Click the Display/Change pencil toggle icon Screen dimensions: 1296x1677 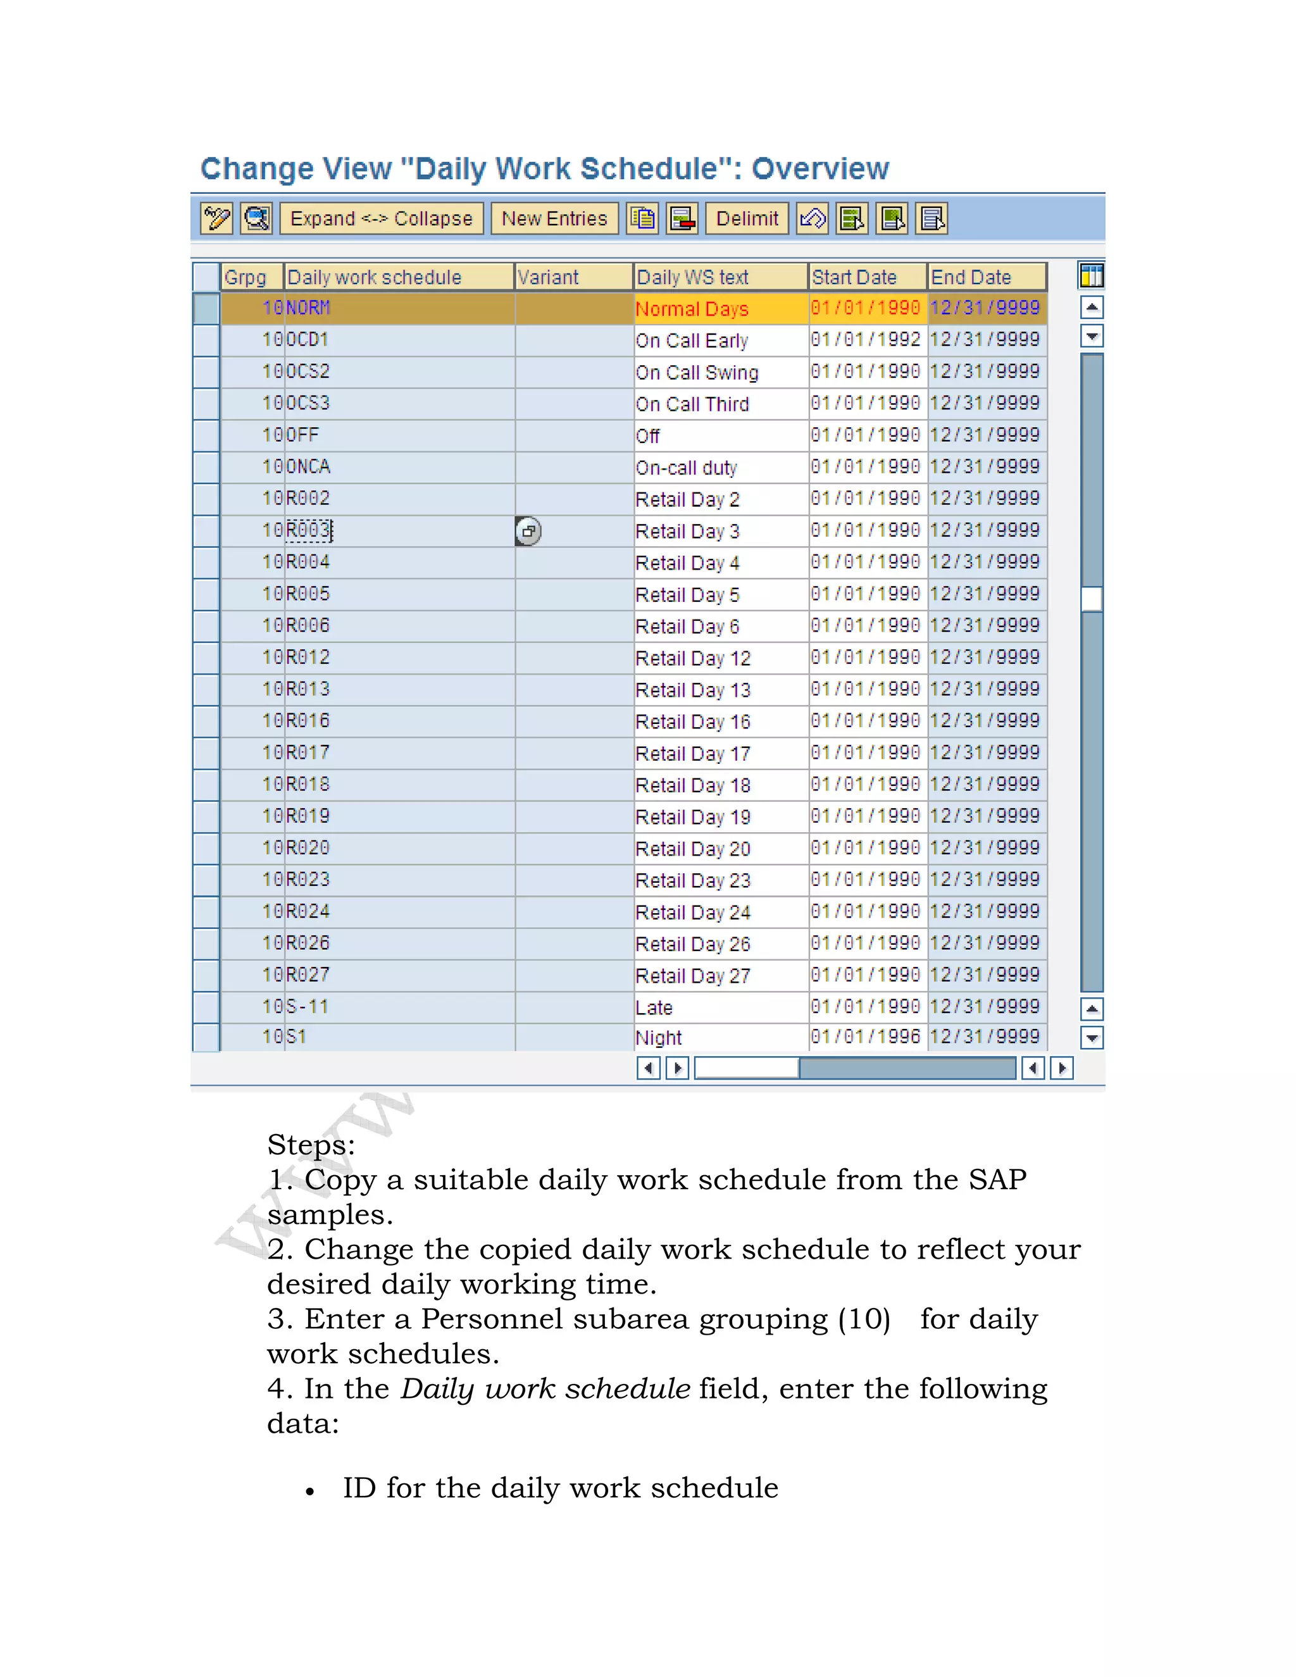coord(216,219)
